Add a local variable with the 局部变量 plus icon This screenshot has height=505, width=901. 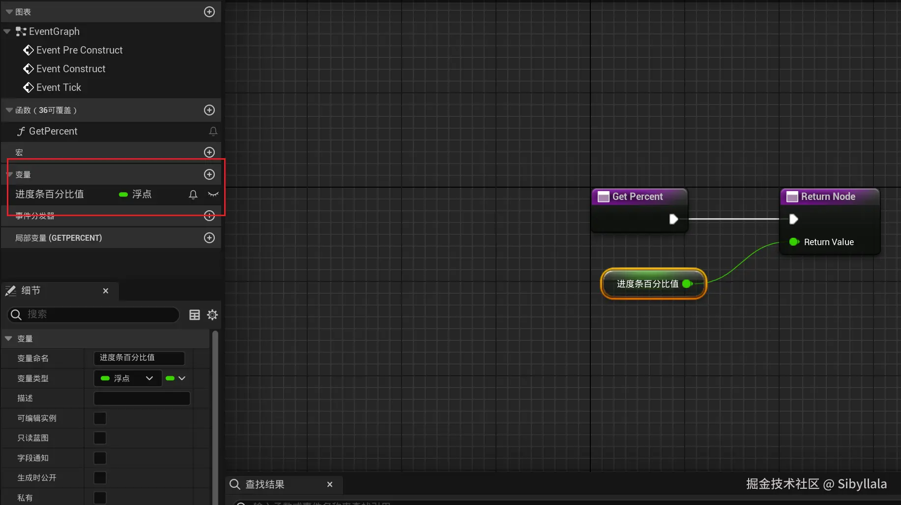pyautogui.click(x=209, y=238)
